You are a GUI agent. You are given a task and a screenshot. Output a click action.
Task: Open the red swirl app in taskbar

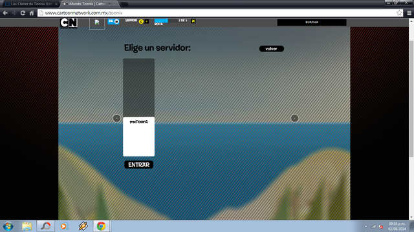tap(46, 226)
